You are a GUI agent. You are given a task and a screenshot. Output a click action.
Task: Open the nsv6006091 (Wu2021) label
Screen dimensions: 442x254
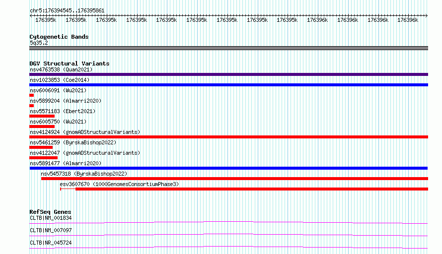(58, 90)
